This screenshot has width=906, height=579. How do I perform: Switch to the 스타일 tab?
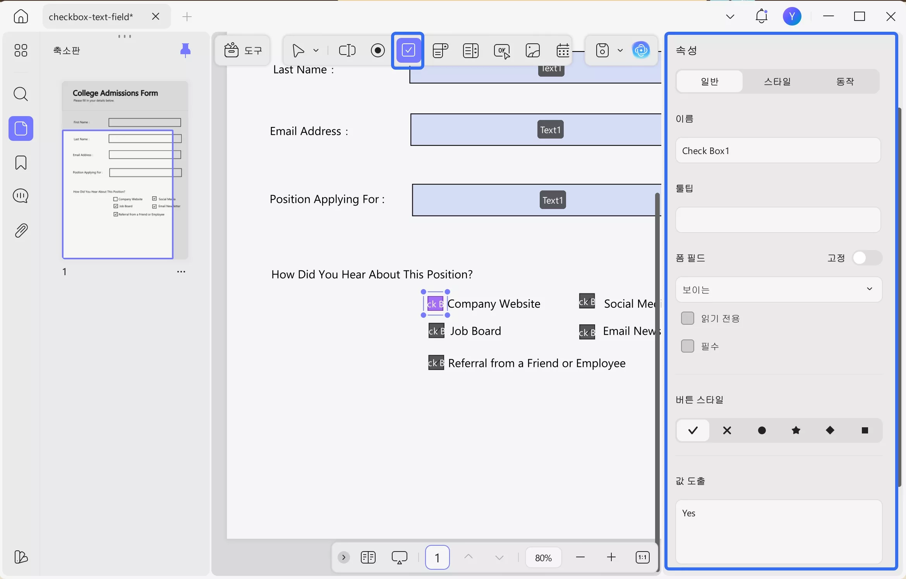click(x=777, y=81)
